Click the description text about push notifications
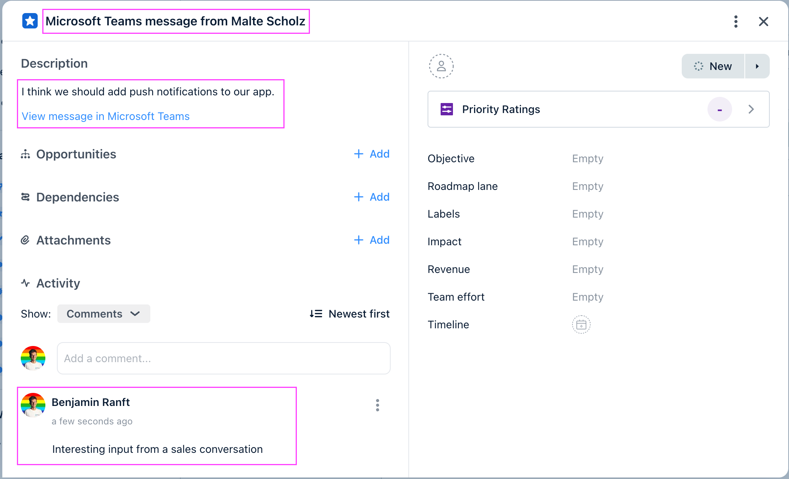This screenshot has height=479, width=789. point(148,91)
